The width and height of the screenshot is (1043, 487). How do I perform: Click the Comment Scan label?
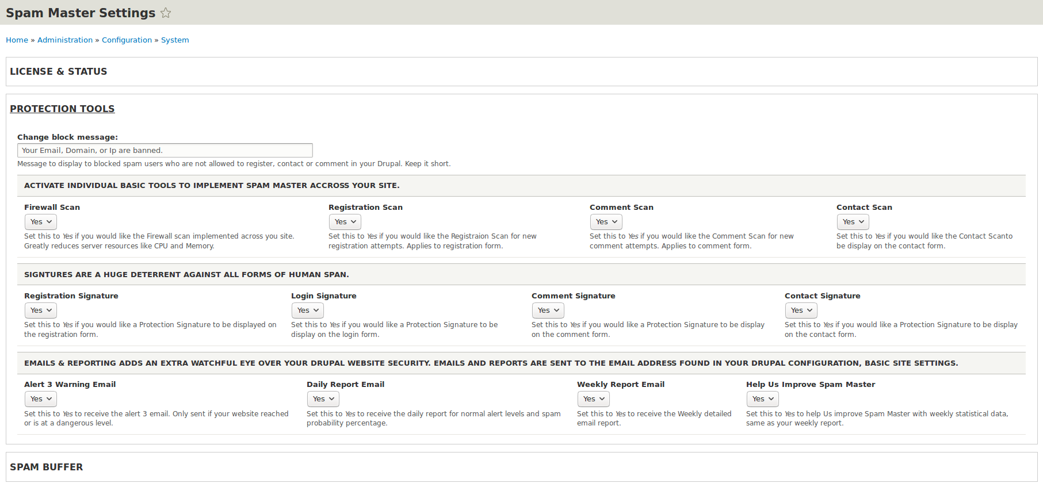tap(621, 207)
